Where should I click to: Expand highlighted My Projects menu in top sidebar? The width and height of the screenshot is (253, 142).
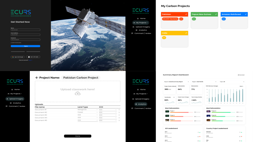pyautogui.click(x=140, y=23)
